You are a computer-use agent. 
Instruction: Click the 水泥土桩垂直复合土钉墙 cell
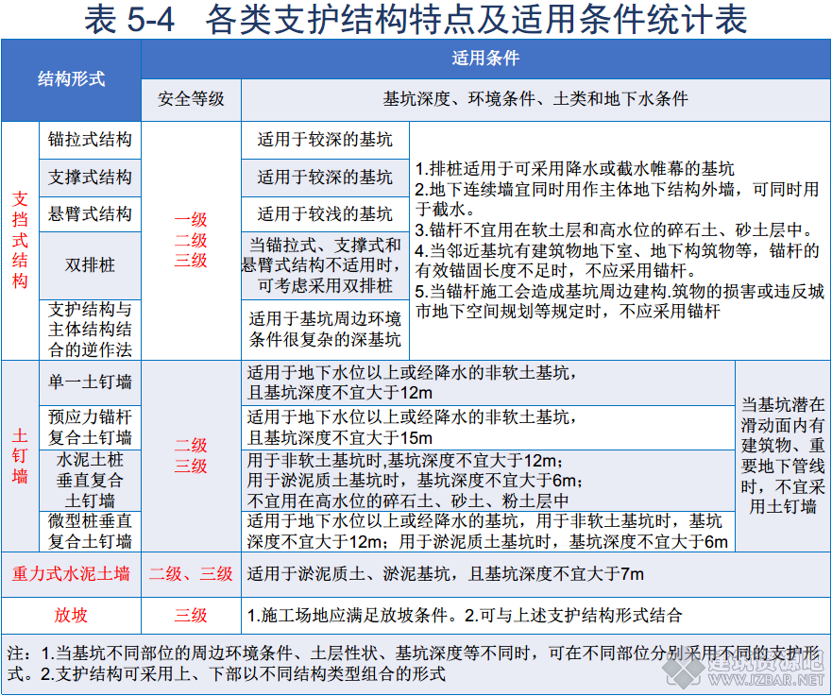coord(91,481)
